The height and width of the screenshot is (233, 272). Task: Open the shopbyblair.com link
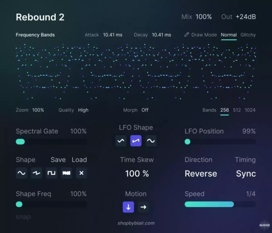(136, 223)
